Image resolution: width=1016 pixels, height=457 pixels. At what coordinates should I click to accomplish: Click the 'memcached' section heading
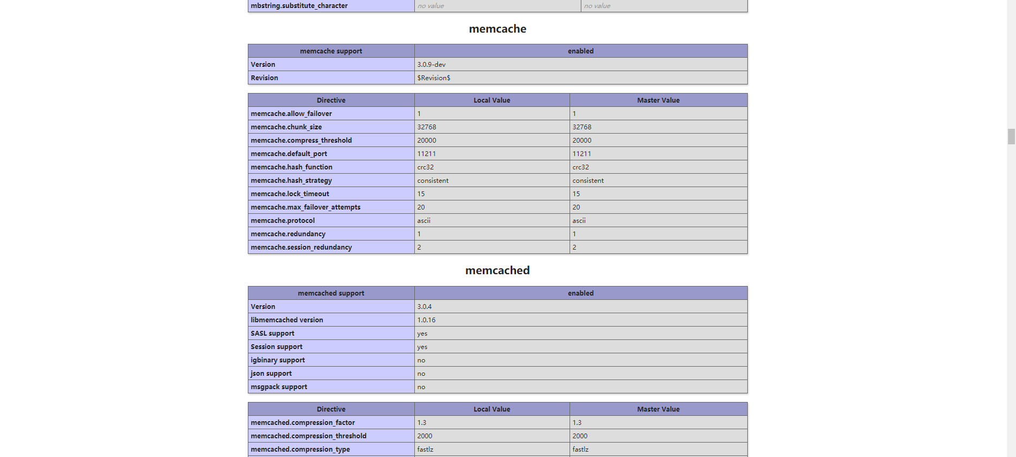[497, 270]
